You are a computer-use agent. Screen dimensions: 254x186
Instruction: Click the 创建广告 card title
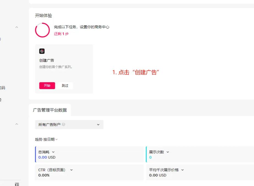[x=47, y=60]
